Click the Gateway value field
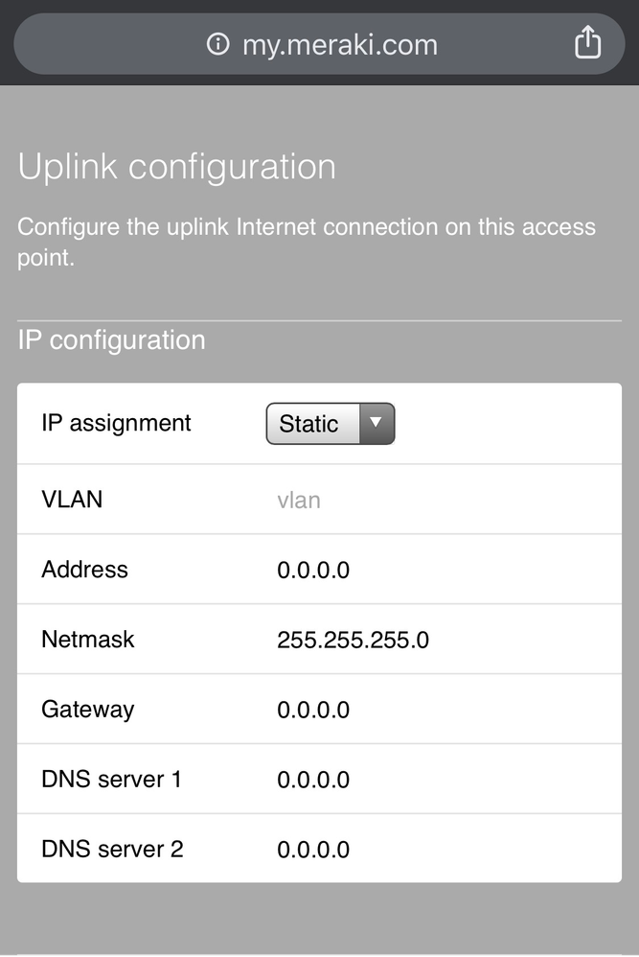The height and width of the screenshot is (957, 639). [x=313, y=711]
